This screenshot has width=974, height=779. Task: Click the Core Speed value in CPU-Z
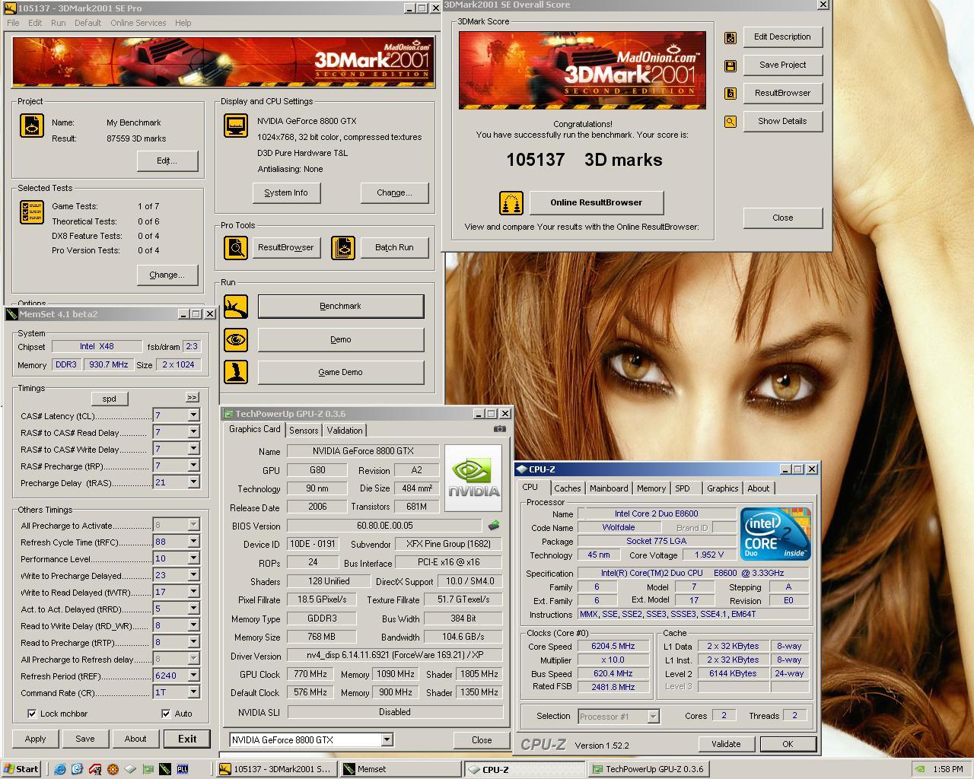(613, 646)
